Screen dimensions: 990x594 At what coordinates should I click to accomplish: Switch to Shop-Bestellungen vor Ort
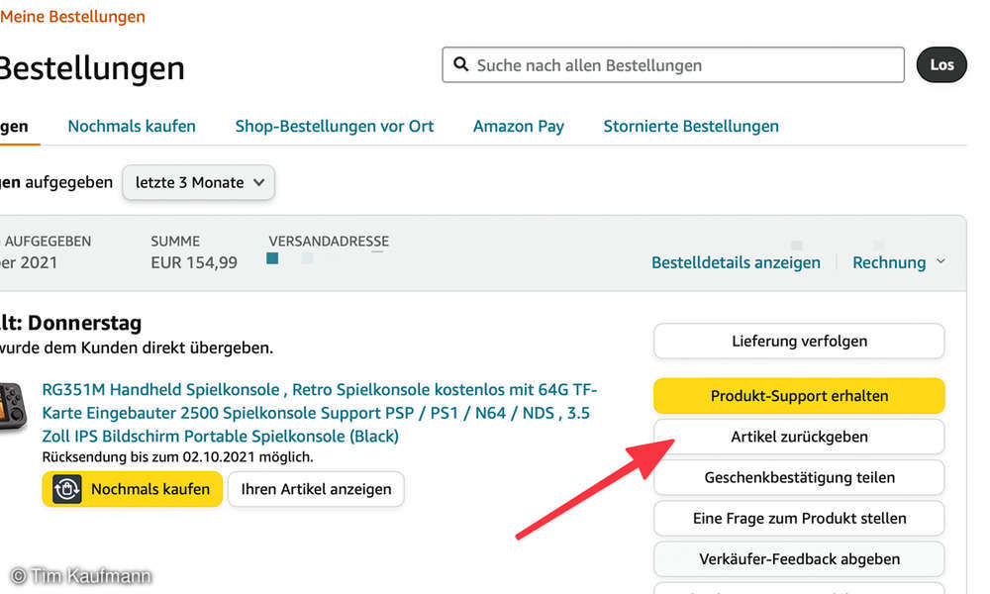click(334, 126)
